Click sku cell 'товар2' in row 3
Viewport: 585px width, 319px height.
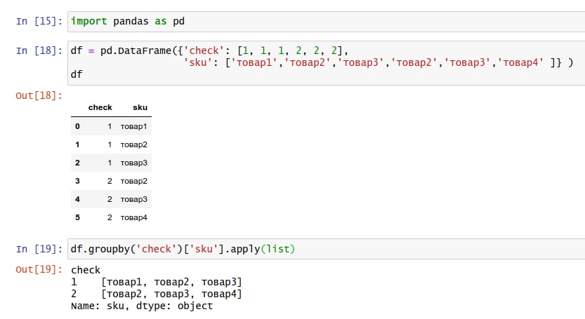133,181
